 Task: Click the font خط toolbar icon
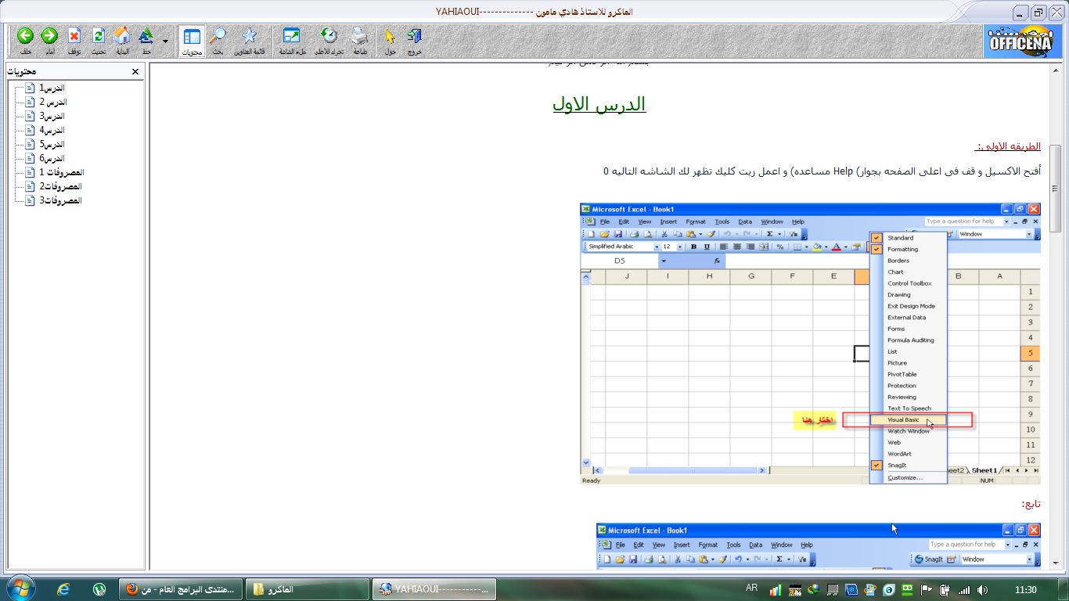146,41
